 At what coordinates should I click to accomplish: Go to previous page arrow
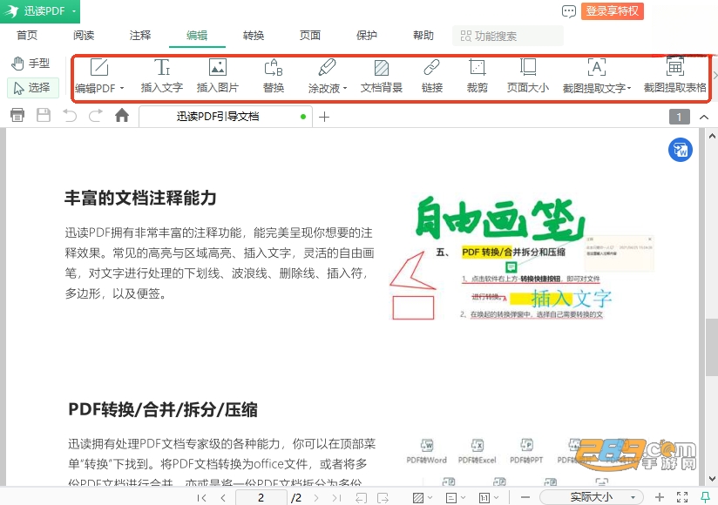(x=223, y=498)
